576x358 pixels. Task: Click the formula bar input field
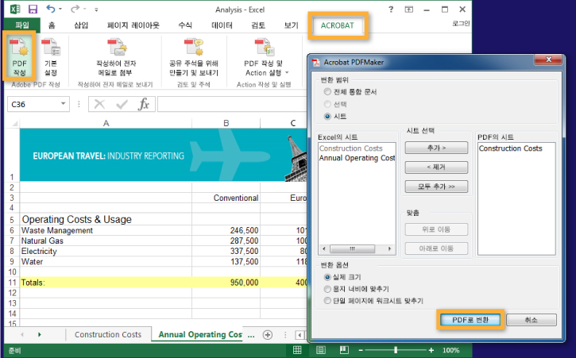point(233,104)
